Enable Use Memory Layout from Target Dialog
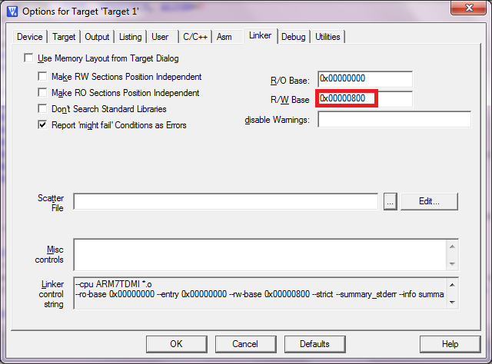Screen dimensions: 492x364 coord(29,58)
